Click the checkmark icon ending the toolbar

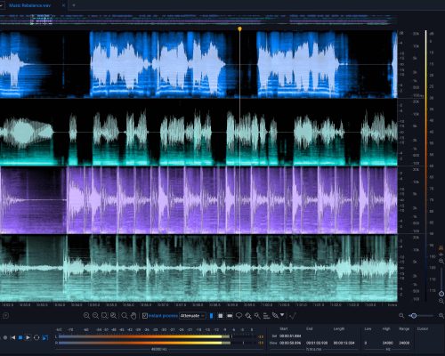pyautogui.click(x=293, y=316)
